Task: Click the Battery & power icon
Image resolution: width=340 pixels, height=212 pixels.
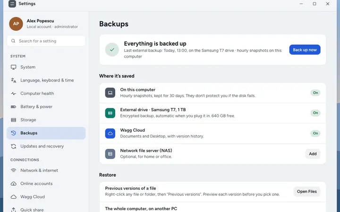Action: coord(13,106)
